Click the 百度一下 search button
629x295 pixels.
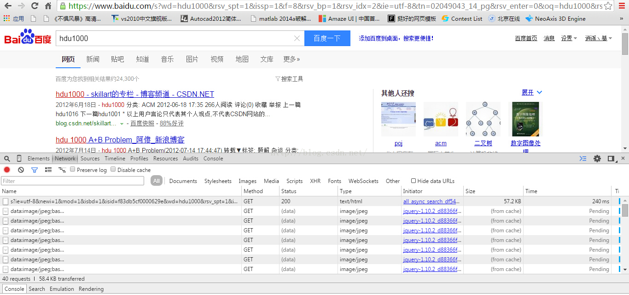coord(327,38)
